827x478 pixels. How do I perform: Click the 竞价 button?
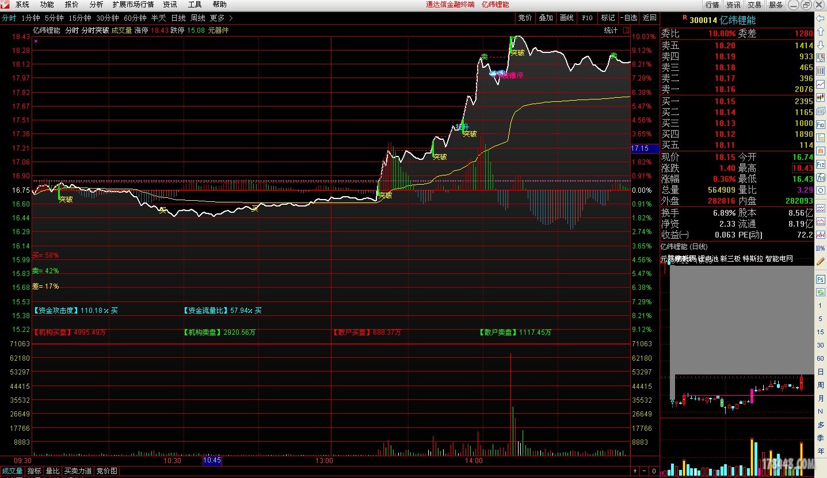pyautogui.click(x=525, y=18)
